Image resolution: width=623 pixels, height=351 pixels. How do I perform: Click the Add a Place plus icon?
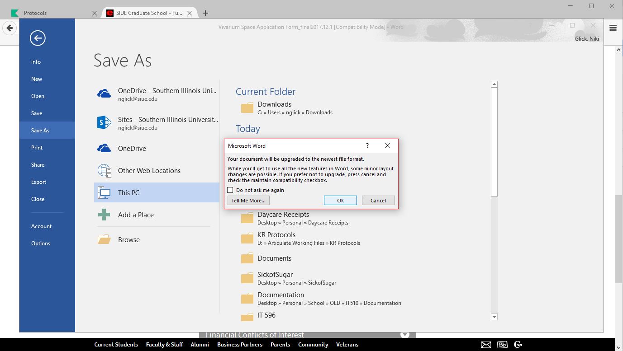104,215
